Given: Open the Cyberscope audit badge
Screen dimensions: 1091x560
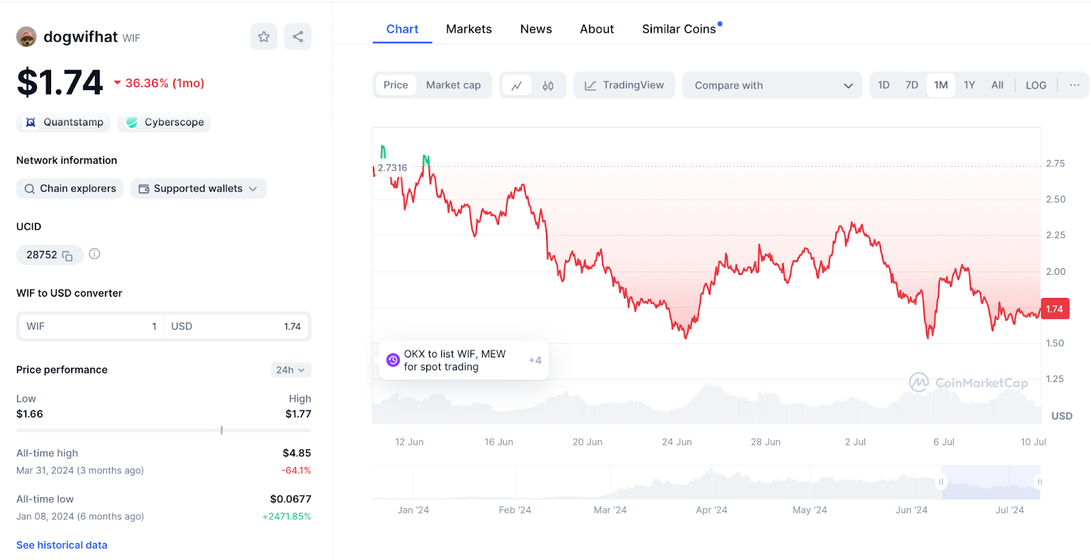Looking at the screenshot, I should (x=164, y=122).
